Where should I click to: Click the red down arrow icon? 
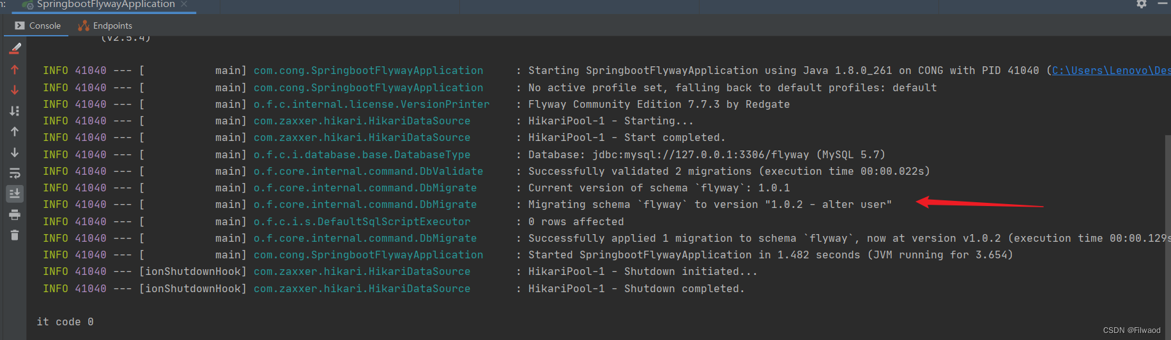15,91
